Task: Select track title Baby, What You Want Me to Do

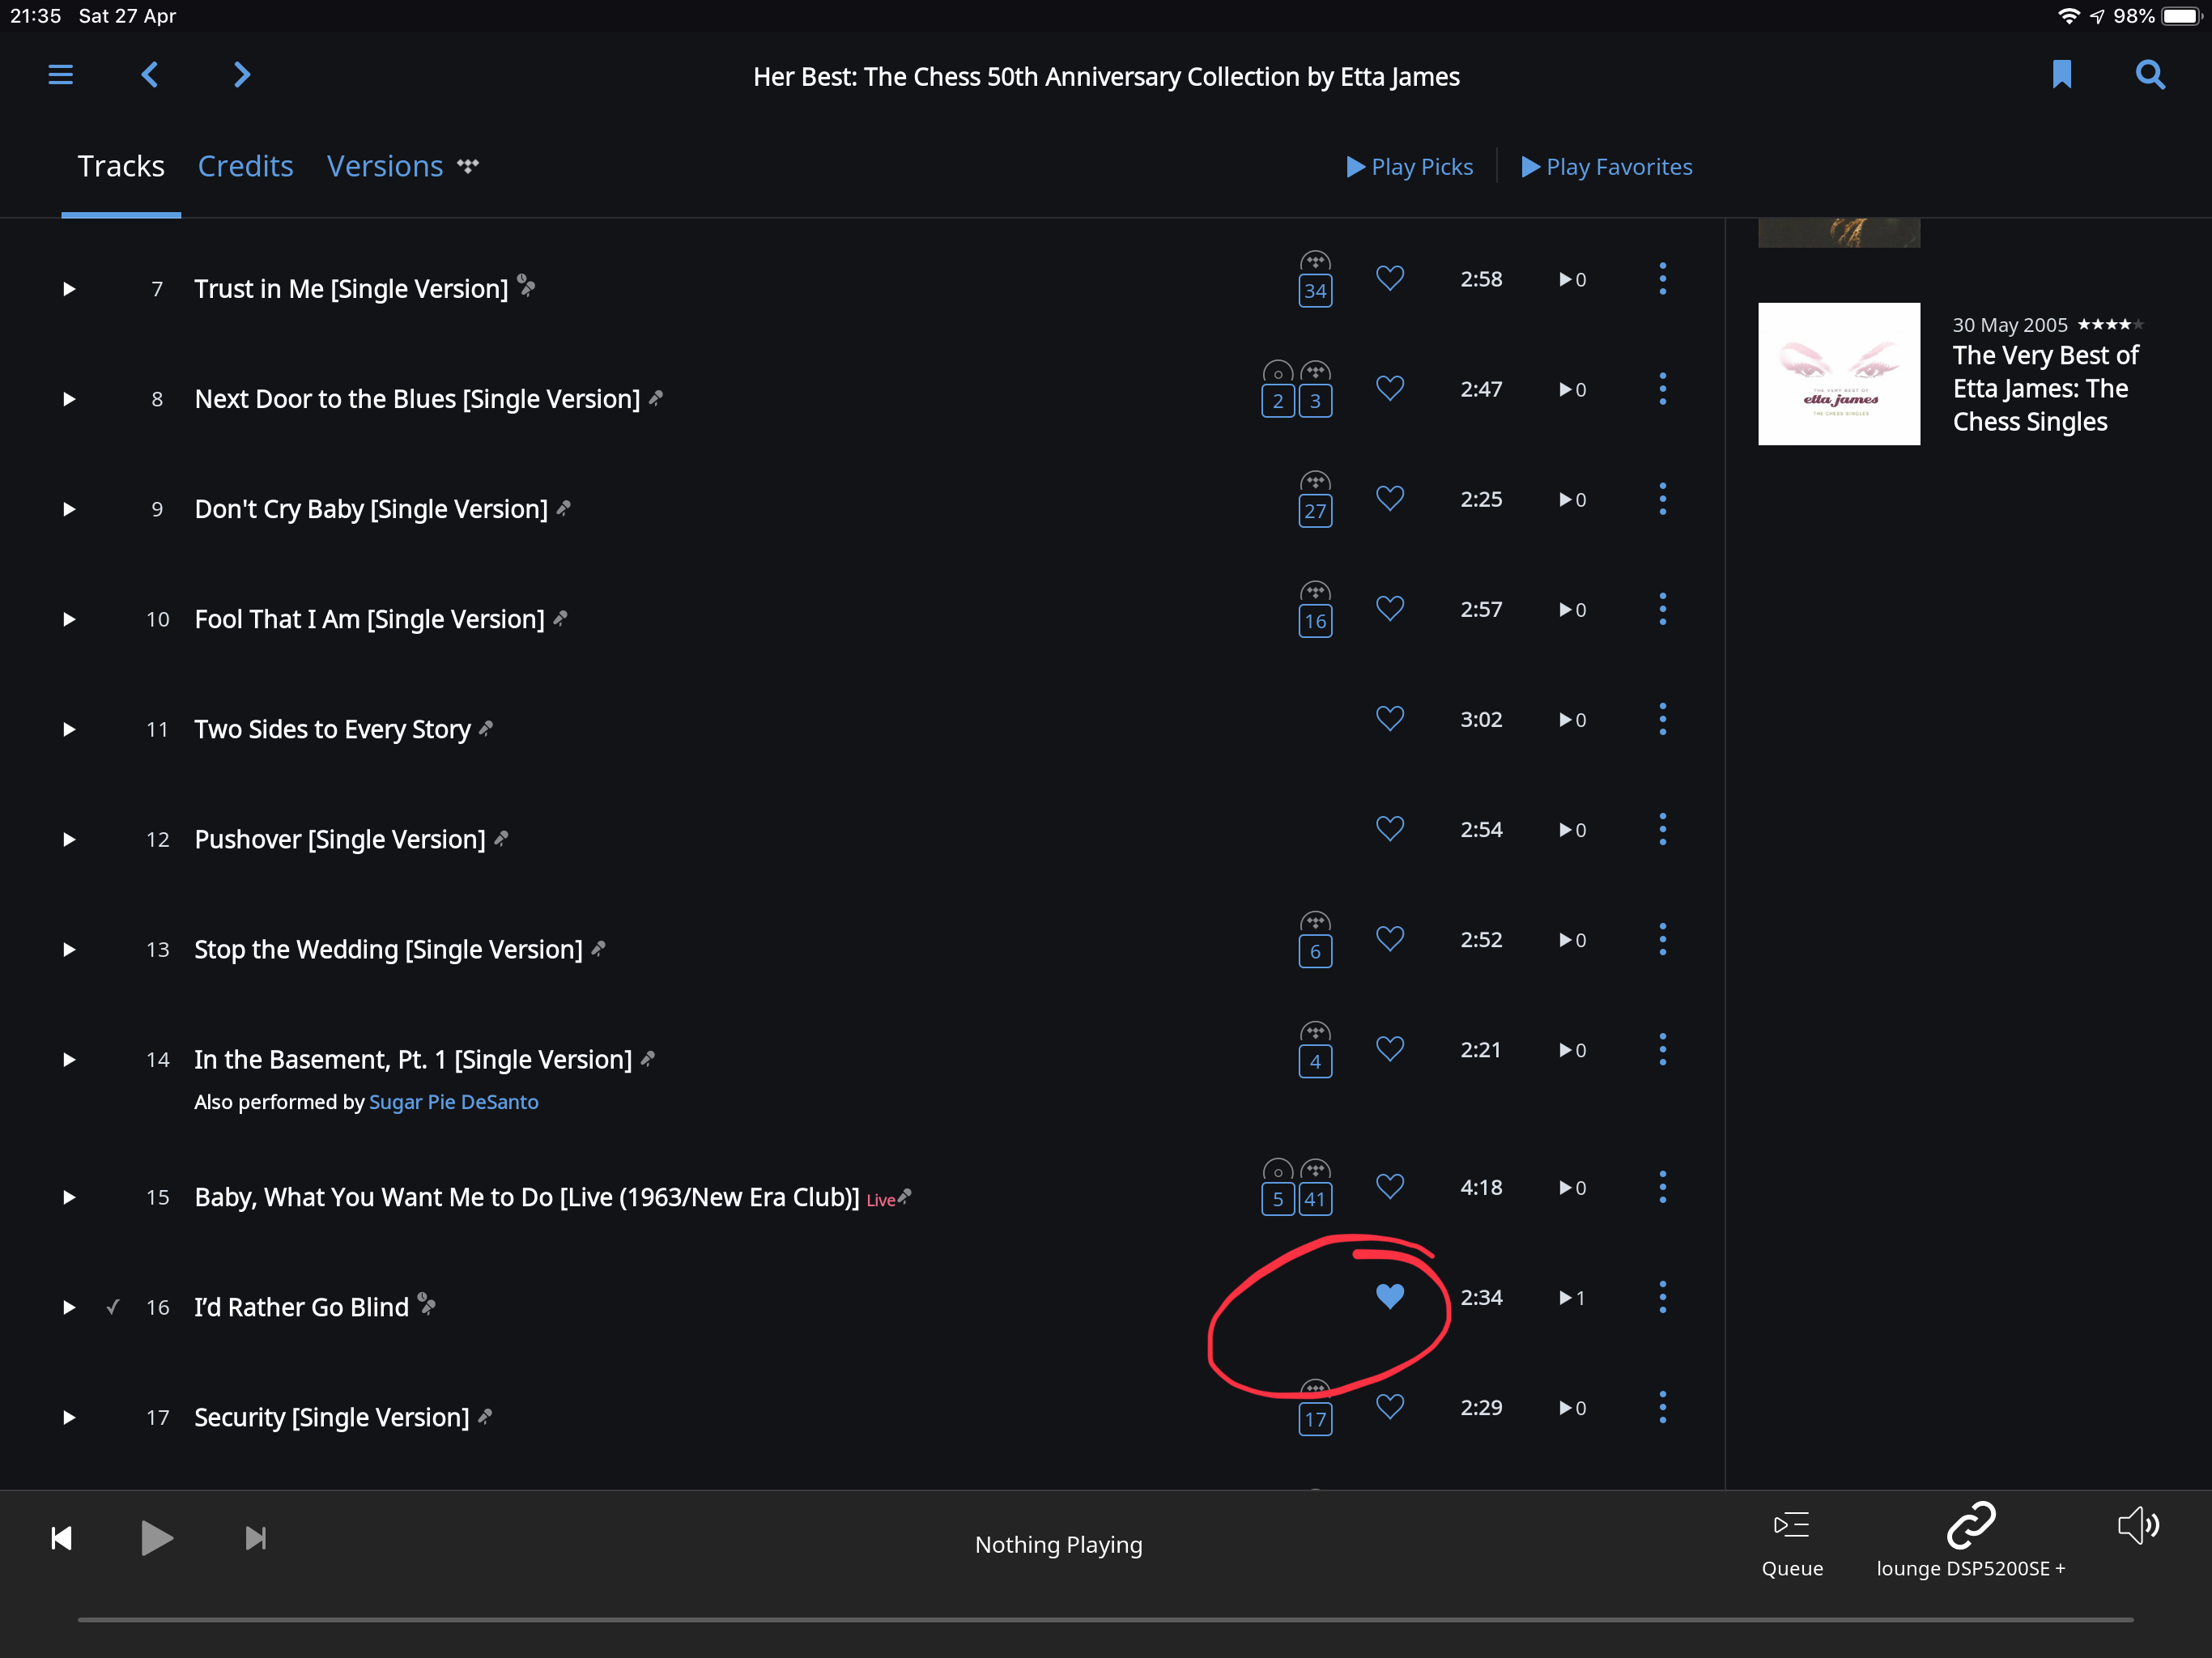Action: [527, 1197]
